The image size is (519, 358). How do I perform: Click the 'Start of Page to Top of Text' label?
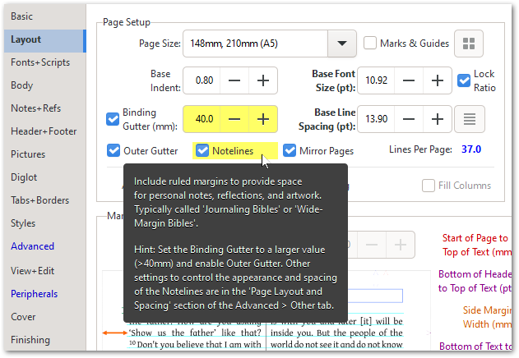(477, 246)
